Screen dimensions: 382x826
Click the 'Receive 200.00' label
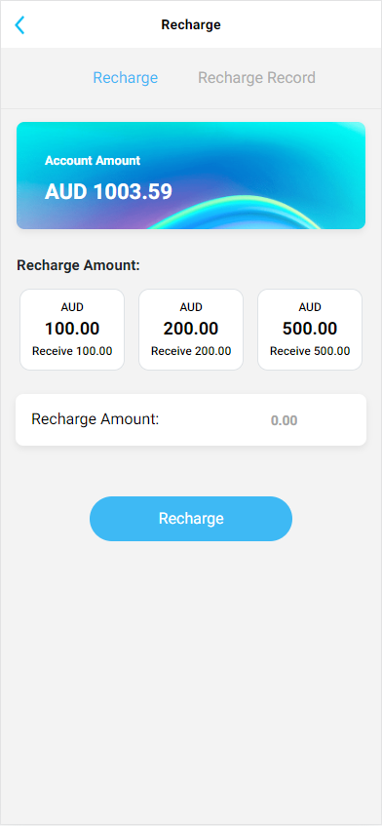(191, 351)
